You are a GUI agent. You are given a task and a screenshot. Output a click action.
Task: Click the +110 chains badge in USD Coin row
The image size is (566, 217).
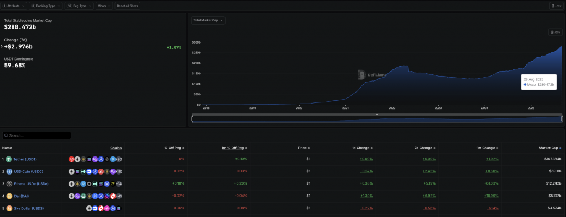coord(118,171)
